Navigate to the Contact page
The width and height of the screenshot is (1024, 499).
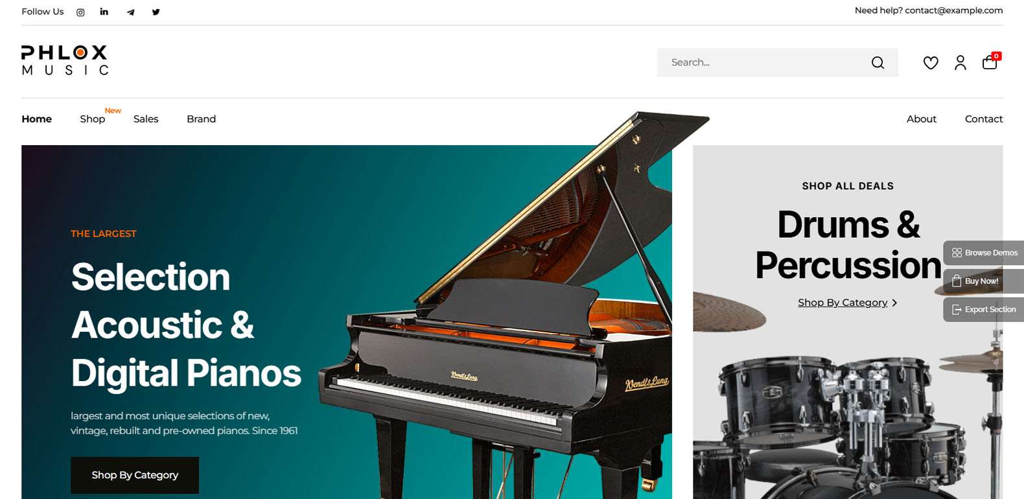click(983, 119)
